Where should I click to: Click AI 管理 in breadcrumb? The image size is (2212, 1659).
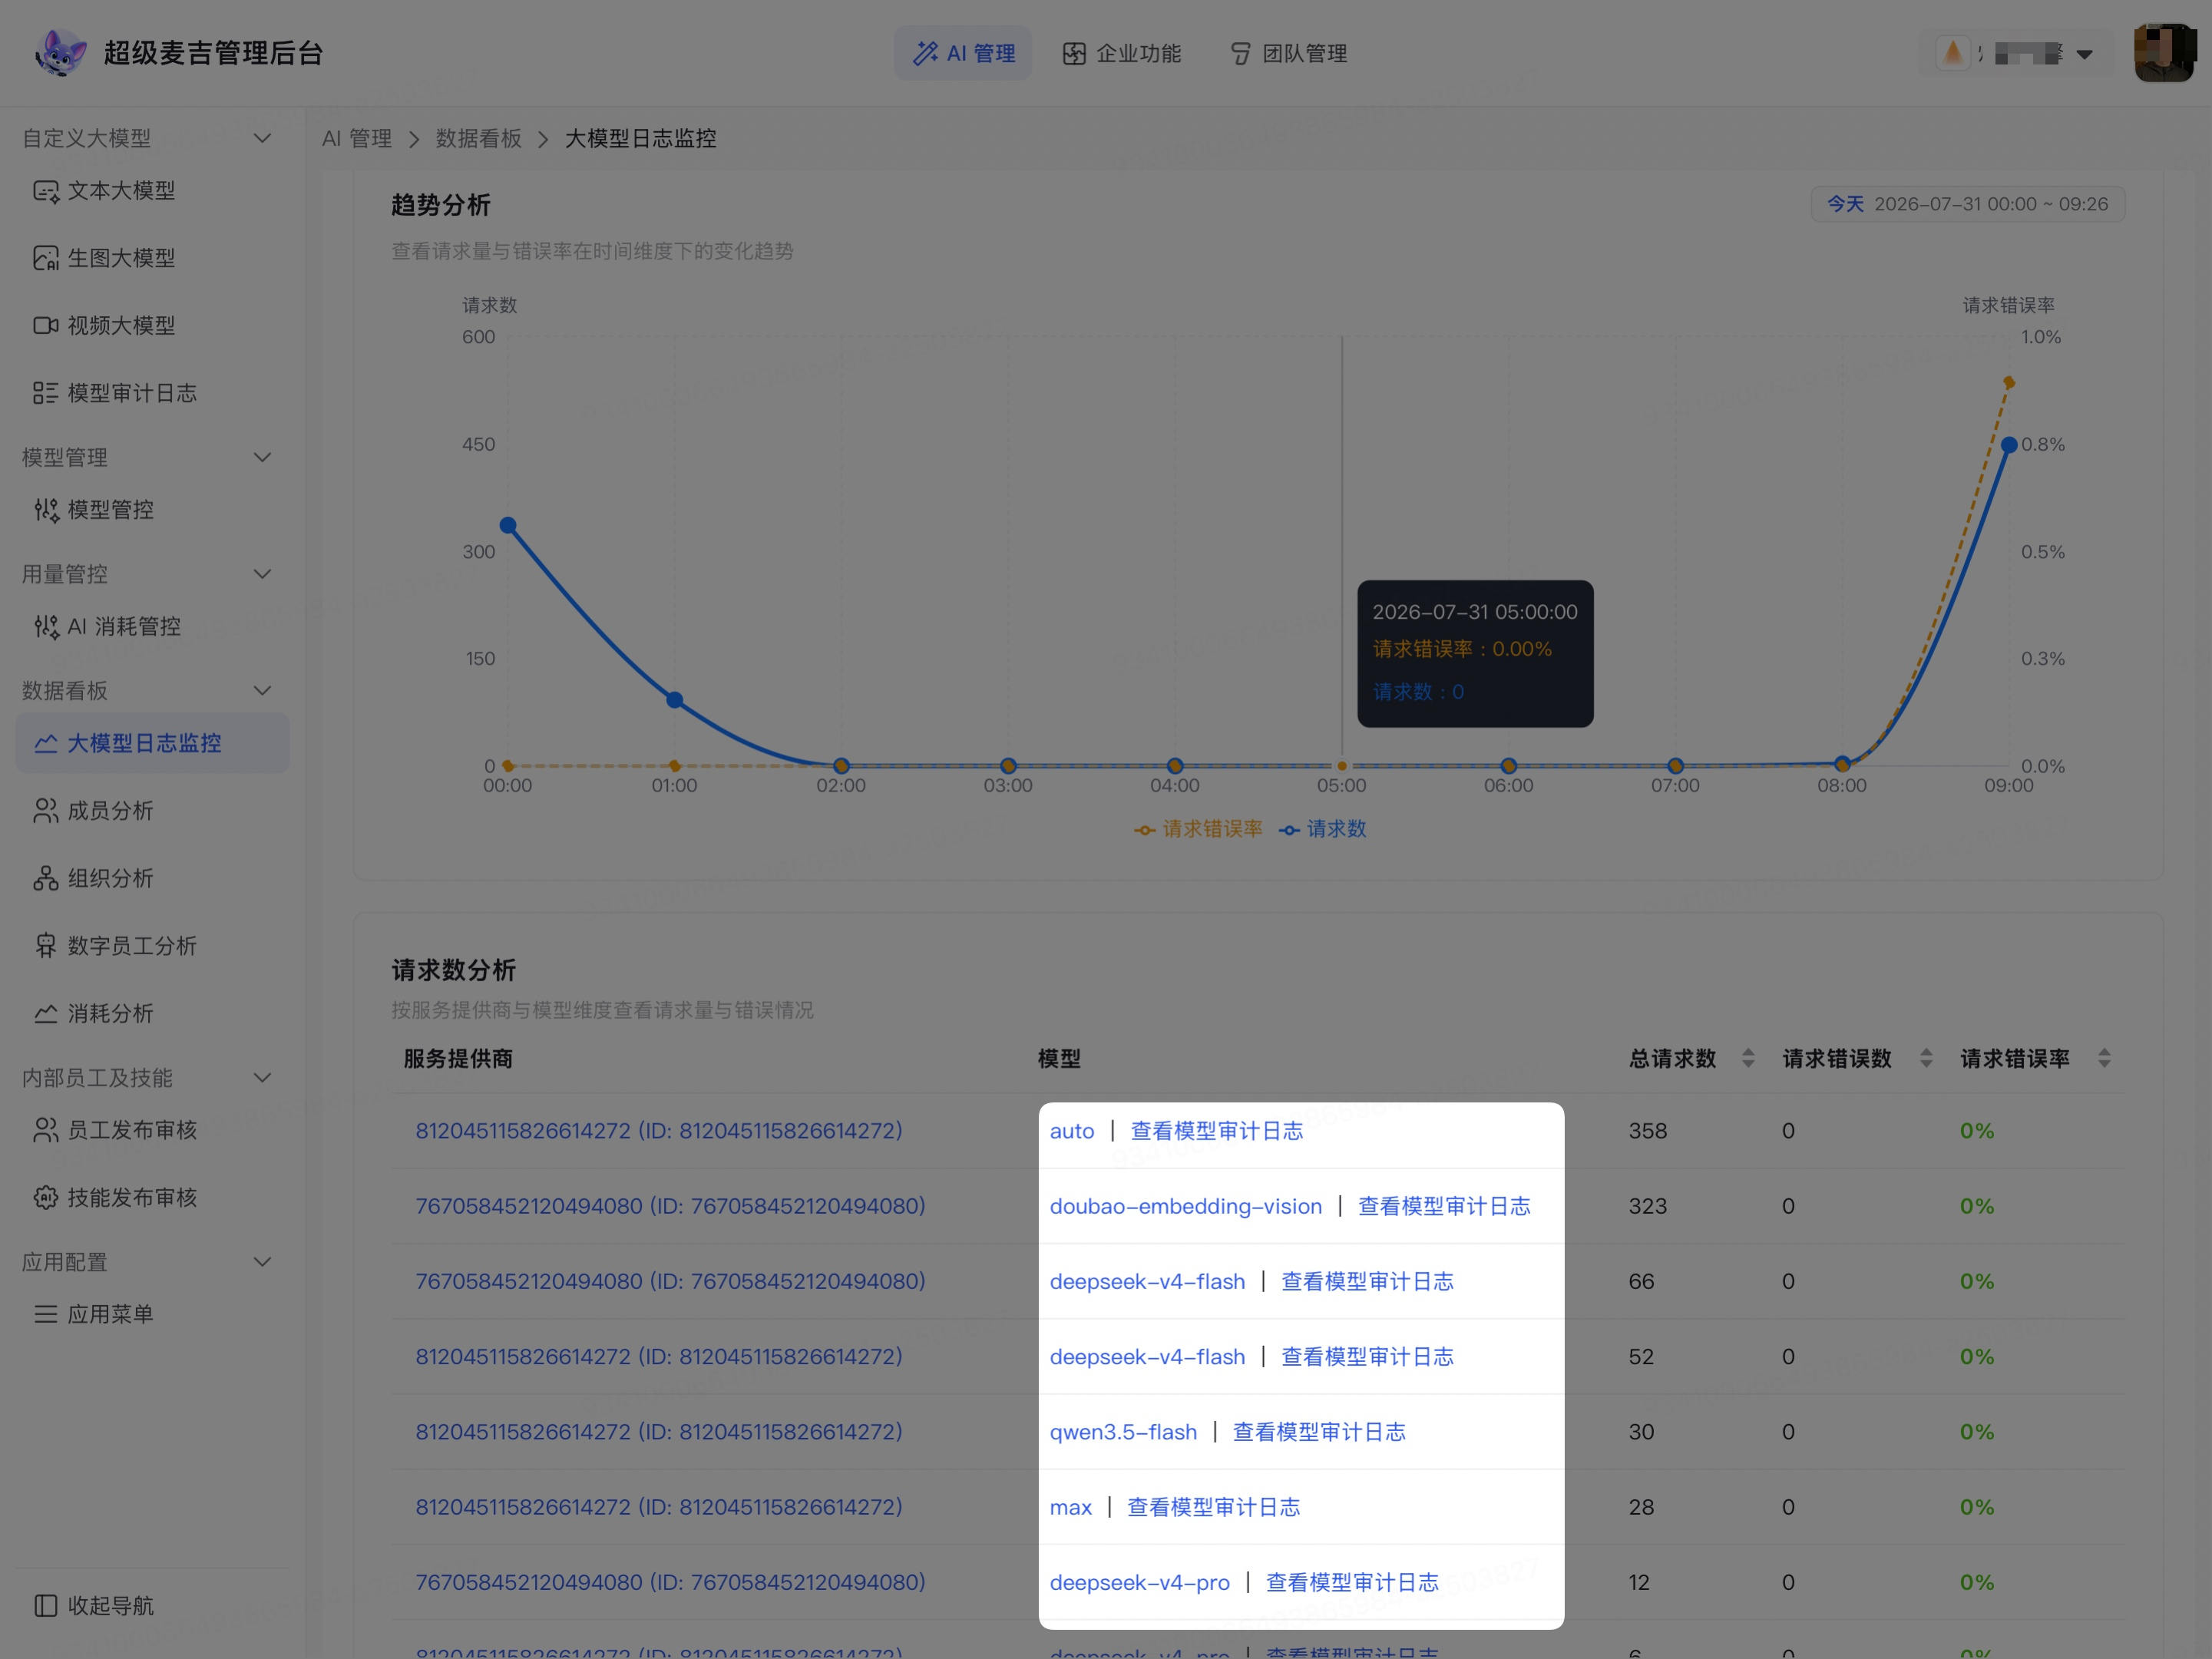click(357, 138)
